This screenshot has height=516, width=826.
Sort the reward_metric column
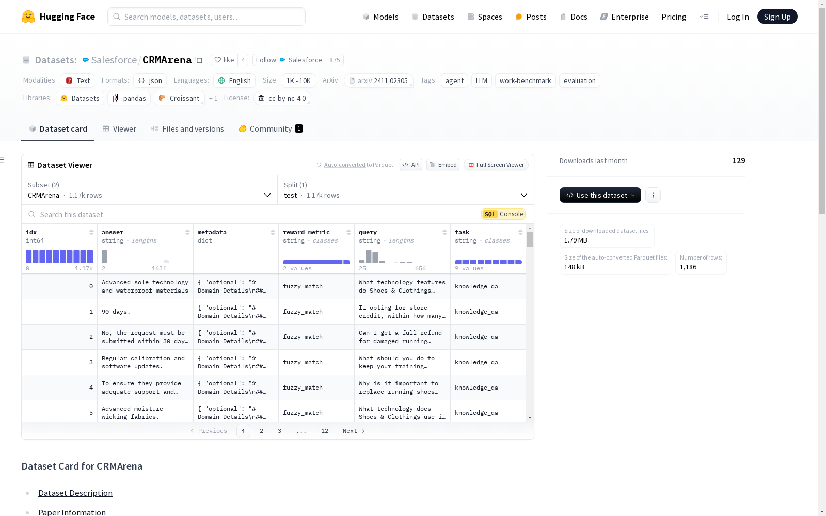point(348,232)
